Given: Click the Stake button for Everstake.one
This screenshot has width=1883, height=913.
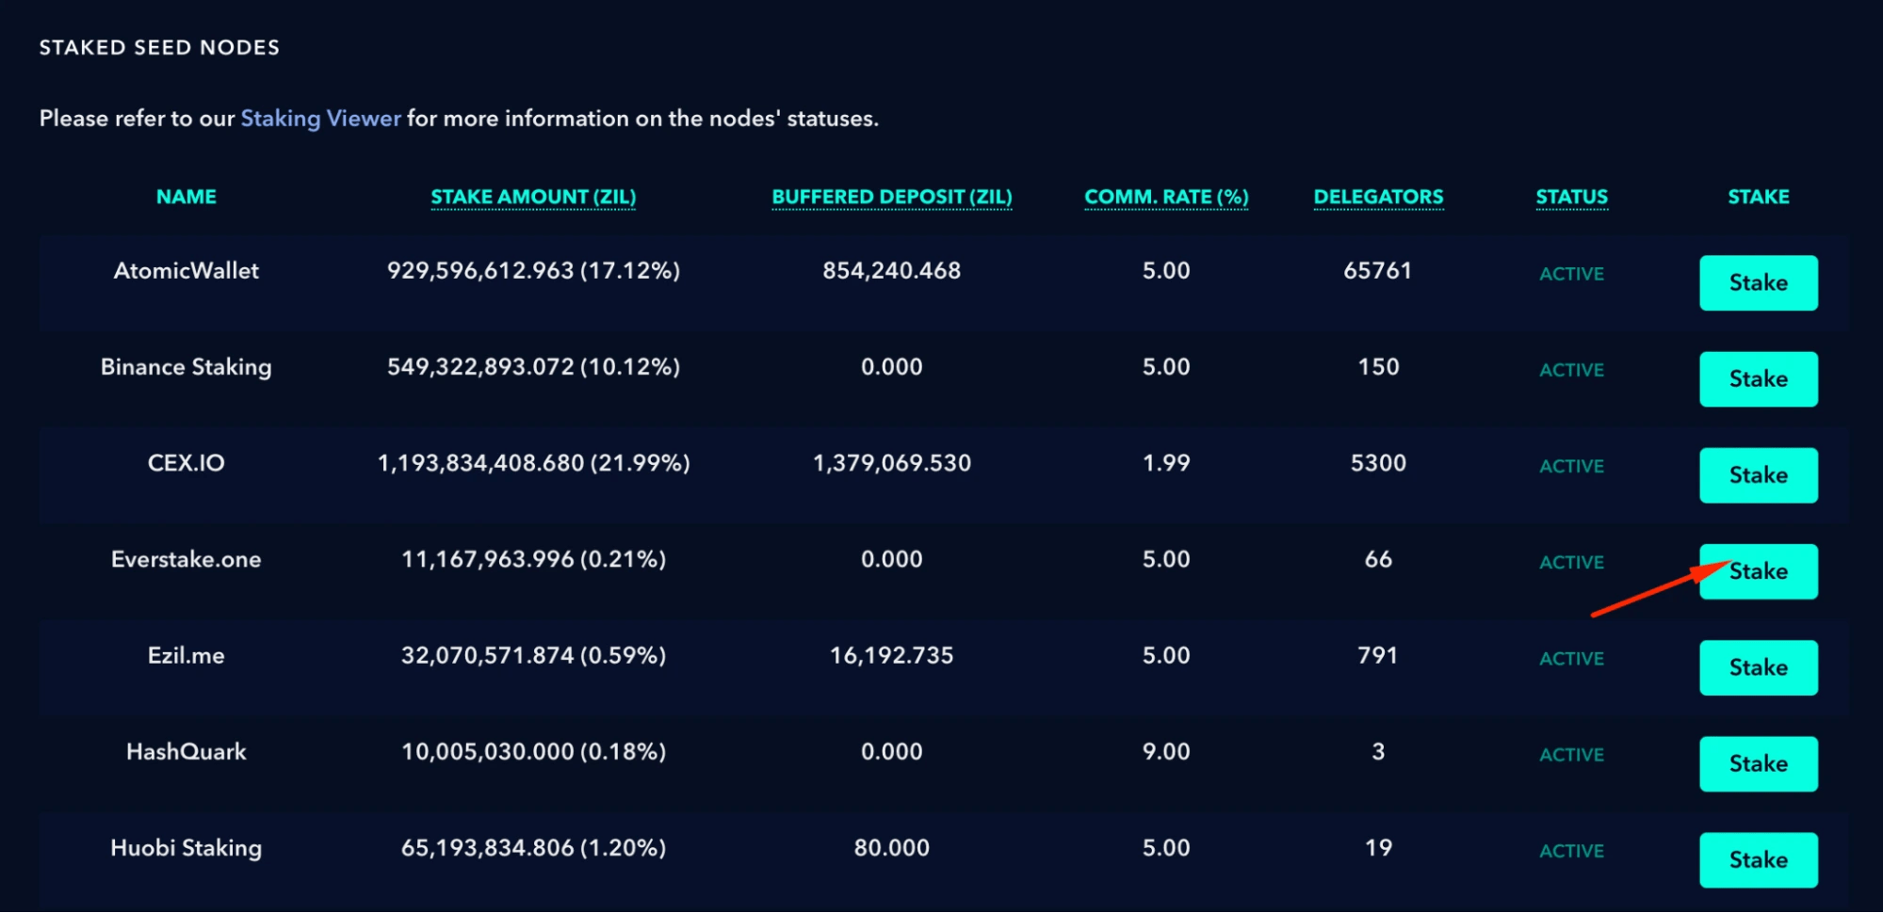Looking at the screenshot, I should pos(1758,571).
